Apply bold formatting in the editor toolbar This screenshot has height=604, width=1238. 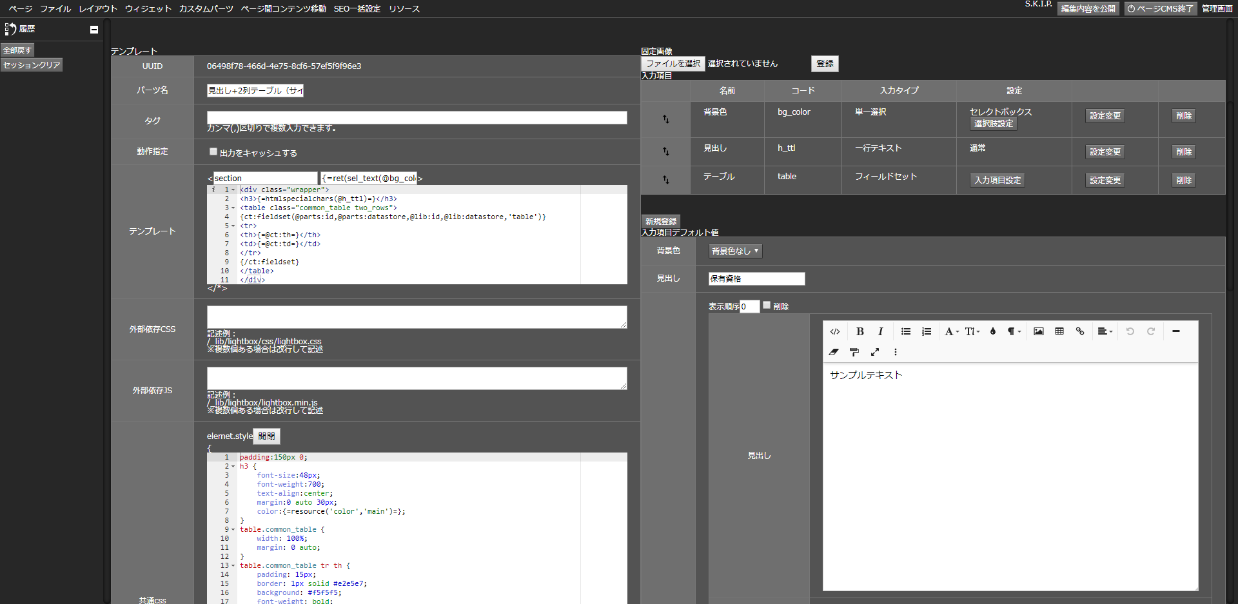pyautogui.click(x=860, y=331)
